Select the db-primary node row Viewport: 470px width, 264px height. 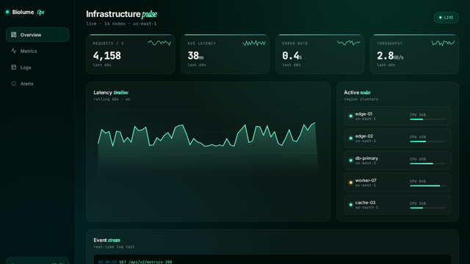pyautogui.click(x=397, y=160)
